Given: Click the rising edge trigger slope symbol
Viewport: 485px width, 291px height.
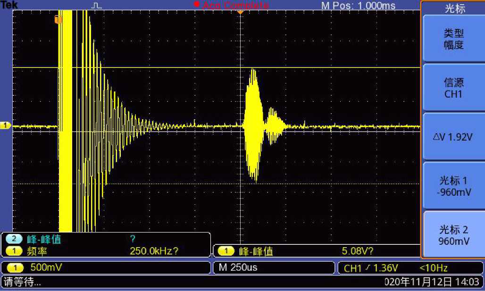Looking at the screenshot, I should point(368,268).
